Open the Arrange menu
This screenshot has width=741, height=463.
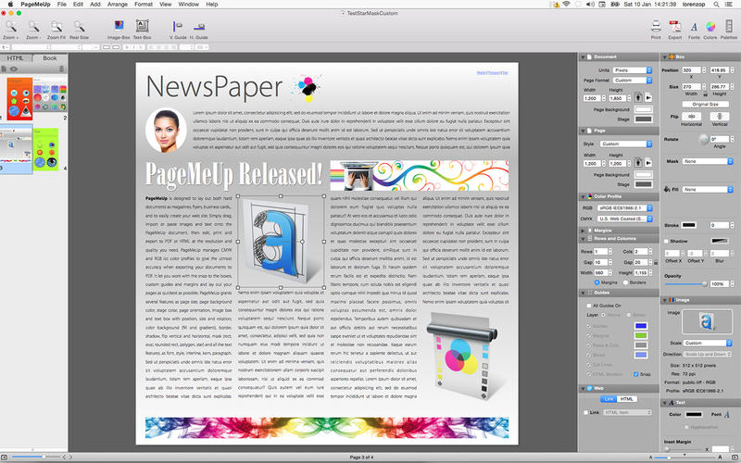119,5
